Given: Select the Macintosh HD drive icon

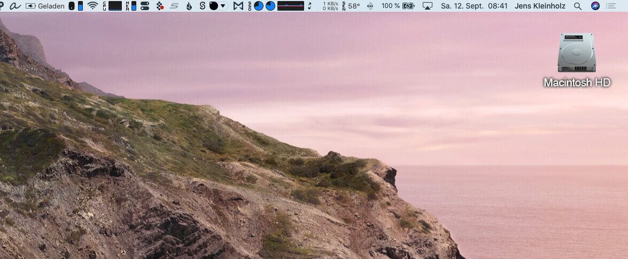Looking at the screenshot, I should 577,53.
